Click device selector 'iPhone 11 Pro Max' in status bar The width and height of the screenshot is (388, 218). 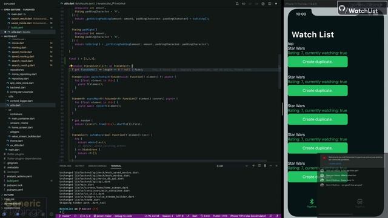pos(248,216)
